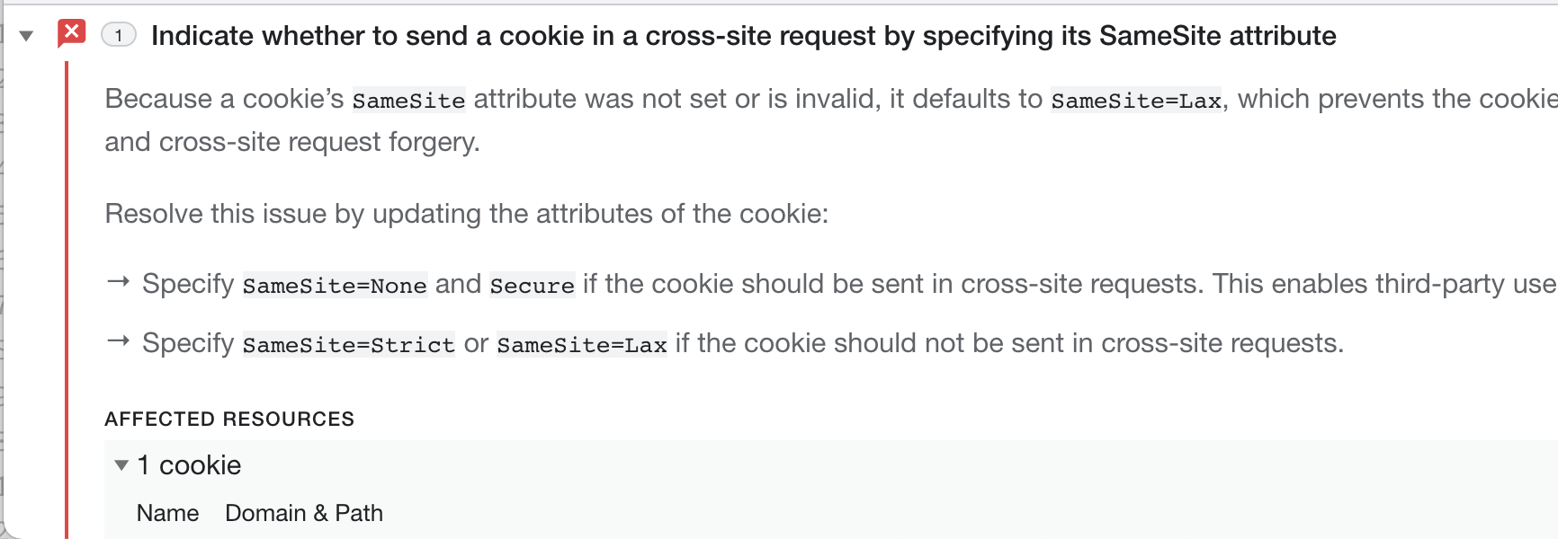
Task: Click the Domain & Path column header
Action: (303, 513)
